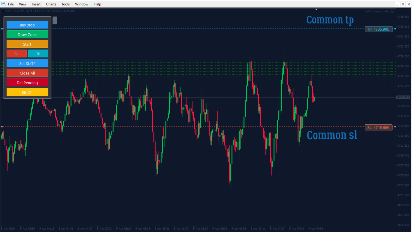This screenshot has height=232, width=412.
Task: Collapse the trading panel with minus button
Action: (55, 20)
